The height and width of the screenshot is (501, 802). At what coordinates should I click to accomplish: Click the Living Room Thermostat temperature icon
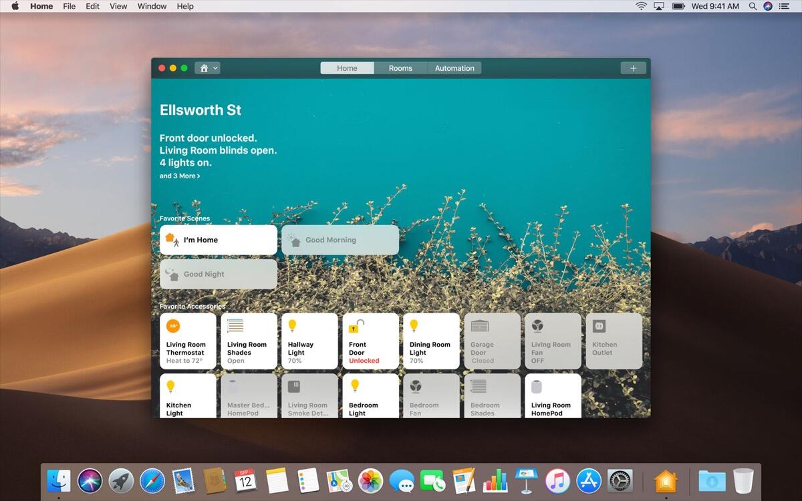(x=174, y=327)
